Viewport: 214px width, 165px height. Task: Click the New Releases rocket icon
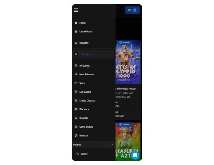76,75
